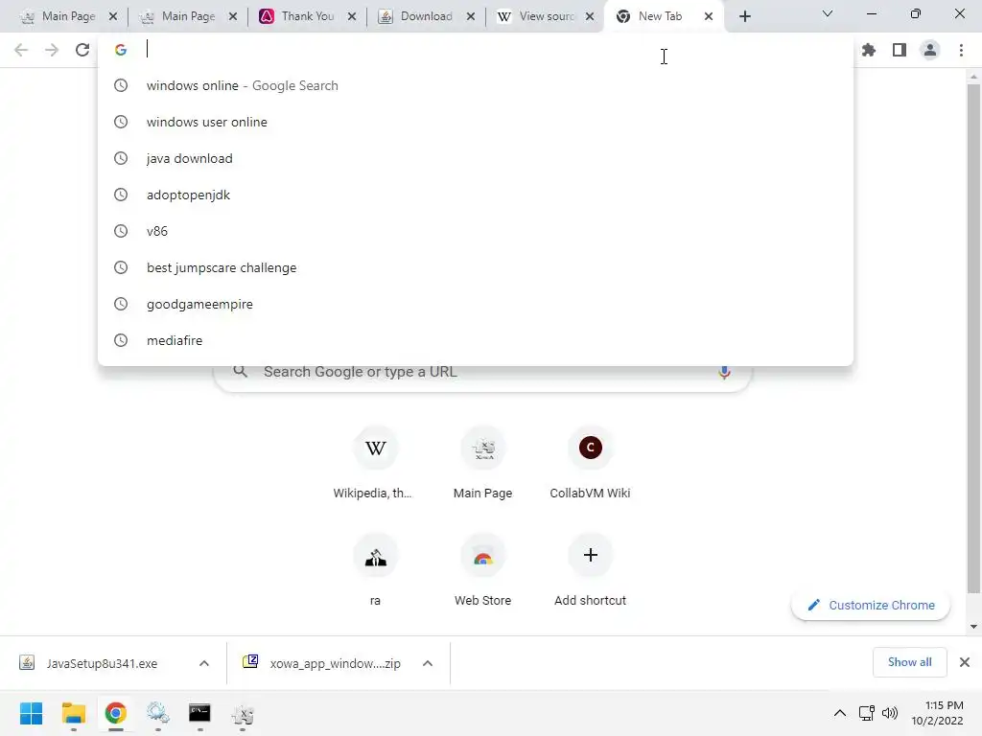Screen dimensions: 982x736
Task: Click the Show all downloads button
Action: pyautogui.click(x=909, y=662)
